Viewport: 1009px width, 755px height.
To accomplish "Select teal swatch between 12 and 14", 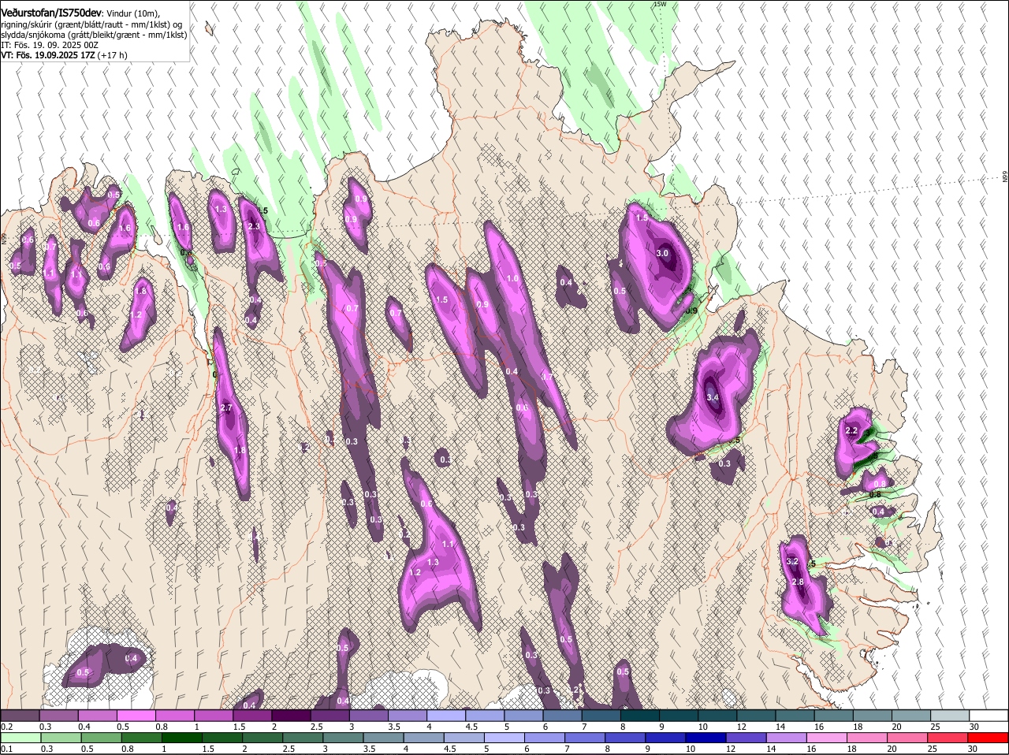I will [756, 715].
